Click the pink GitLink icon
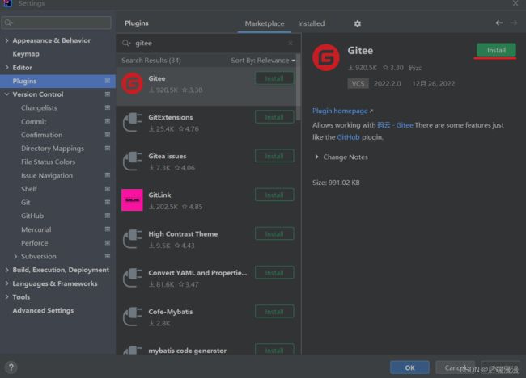This screenshot has width=526, height=378. click(132, 200)
